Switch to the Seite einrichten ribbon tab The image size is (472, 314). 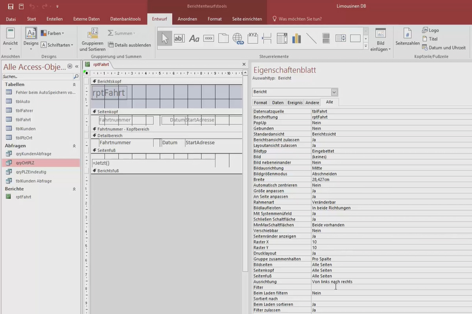point(247,19)
